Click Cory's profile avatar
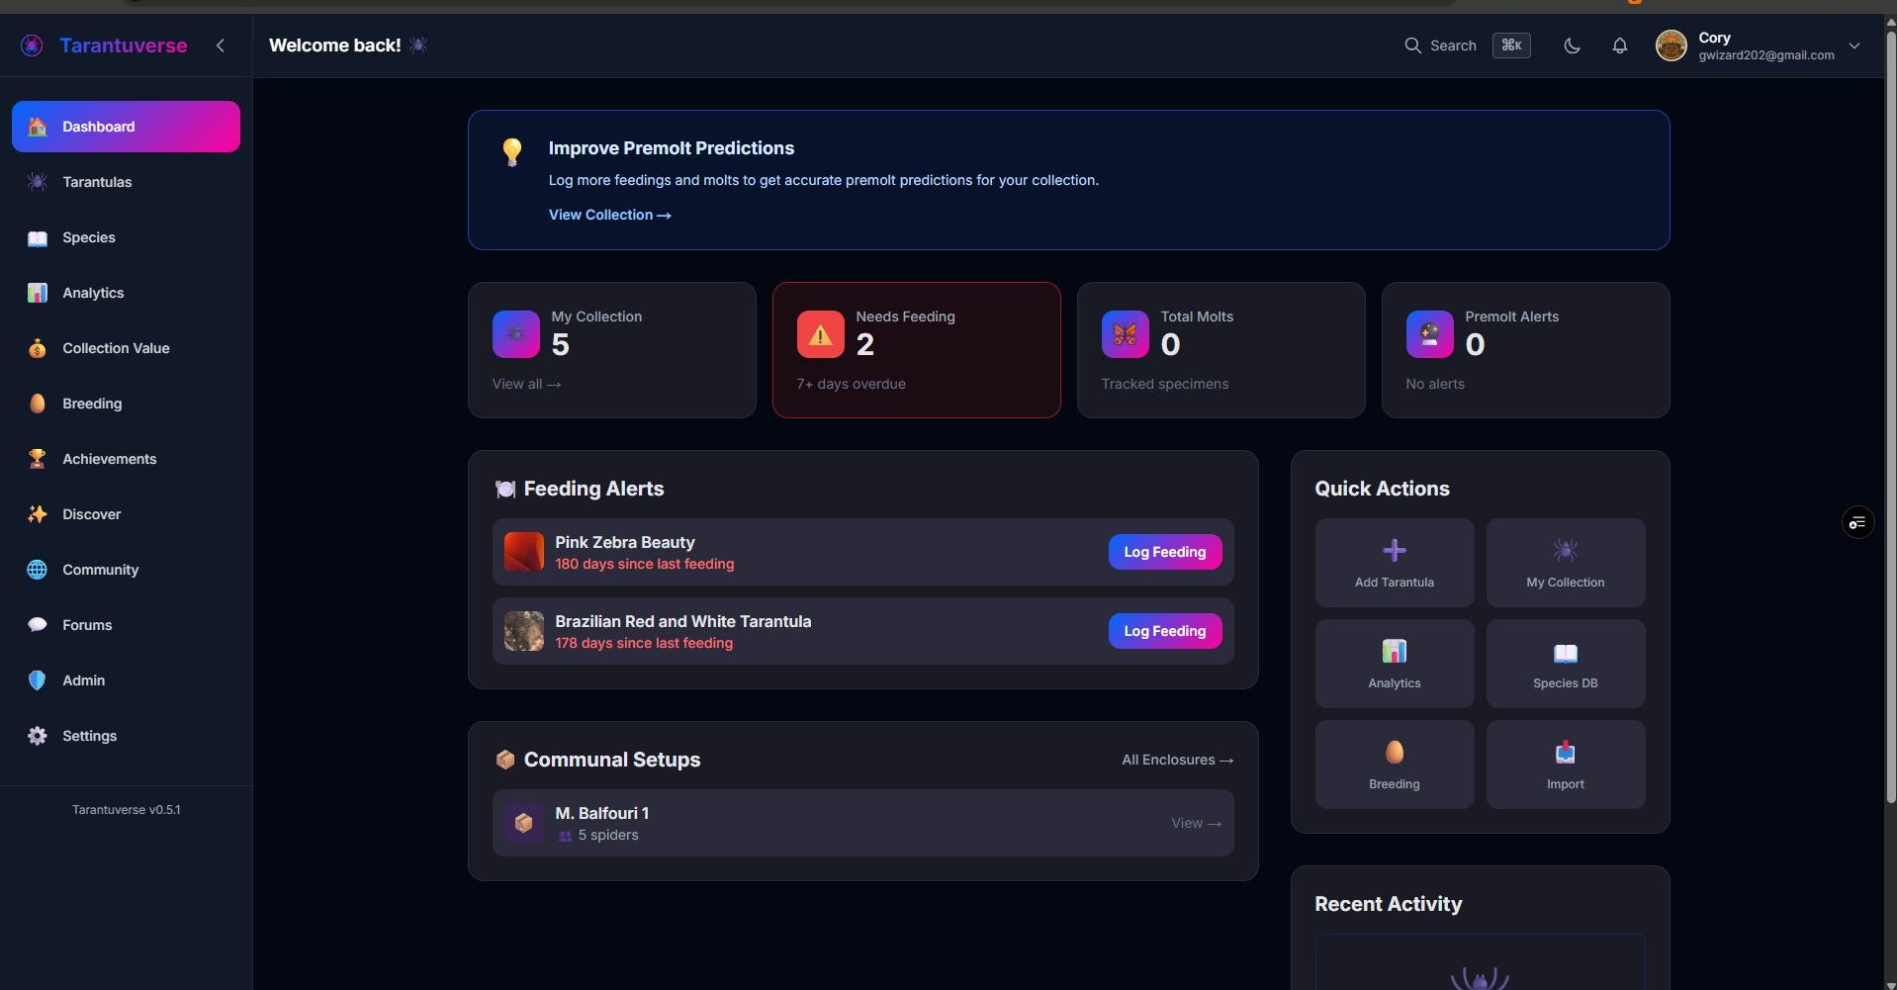This screenshot has height=990, width=1897. point(1671,45)
